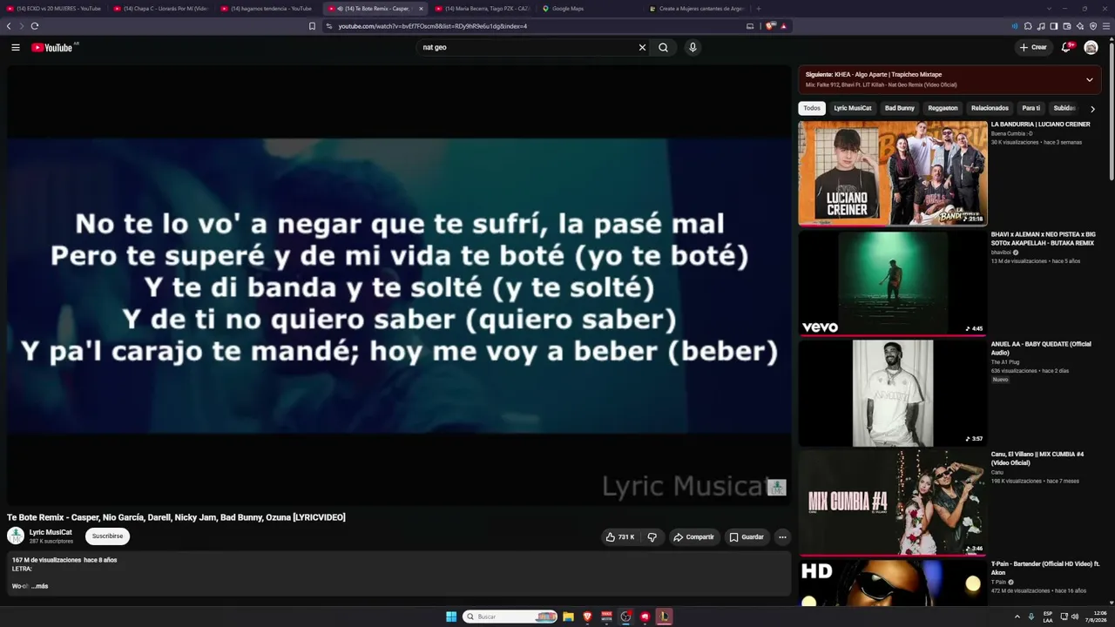The width and height of the screenshot is (1115, 627).
Task: Switch to the 'Chapa C - Llorarás Por Mí' tab
Action: click(161, 9)
